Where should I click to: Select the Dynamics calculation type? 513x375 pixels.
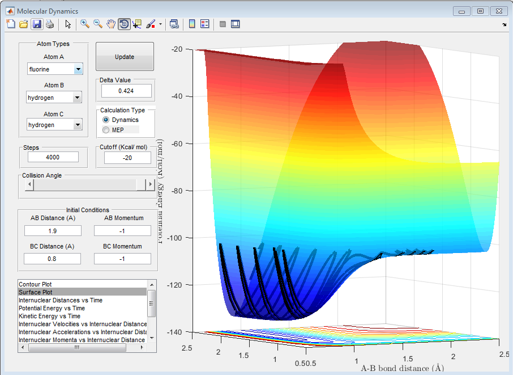click(x=105, y=120)
